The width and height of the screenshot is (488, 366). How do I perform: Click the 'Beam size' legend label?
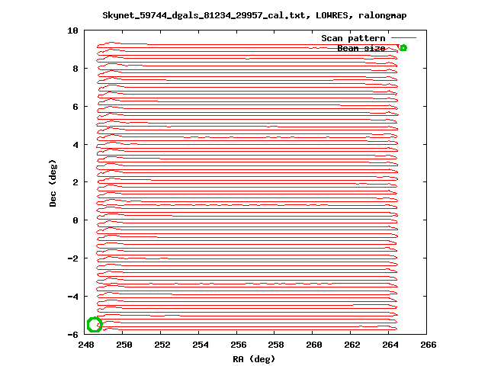click(x=361, y=48)
